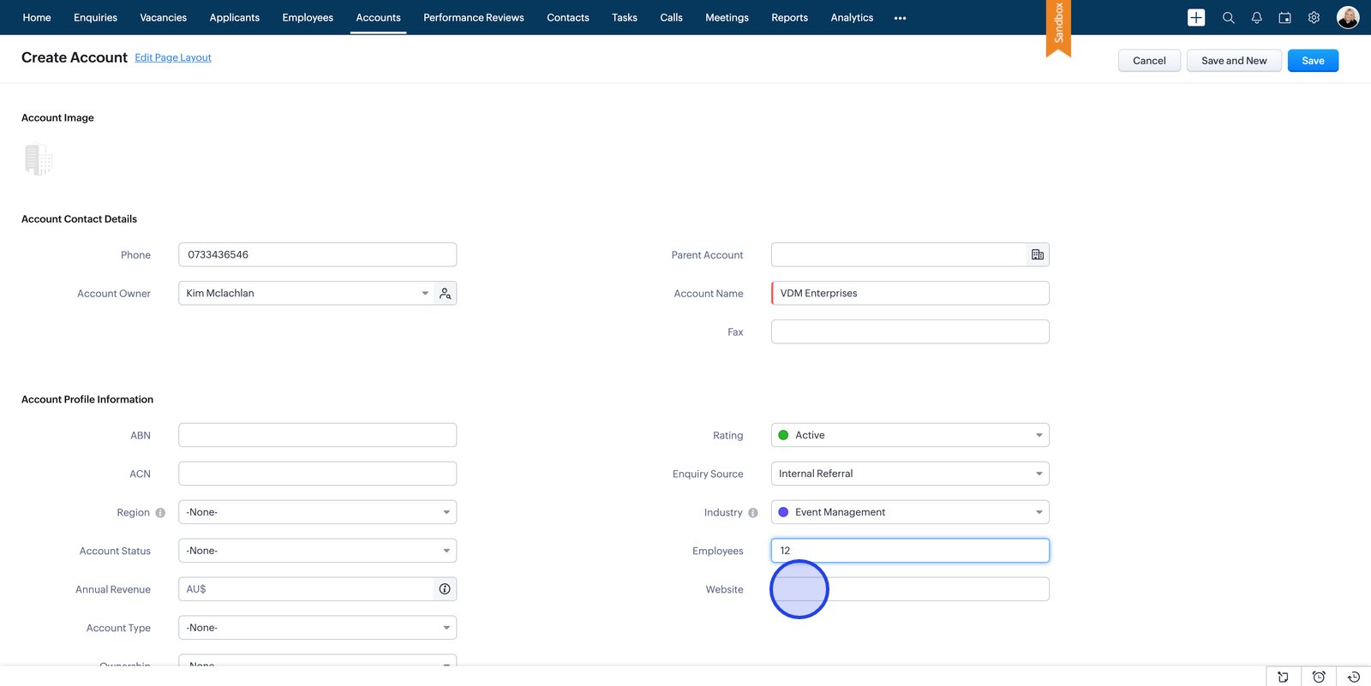Click the Cancel button
This screenshot has height=686, width=1371.
pyautogui.click(x=1149, y=61)
